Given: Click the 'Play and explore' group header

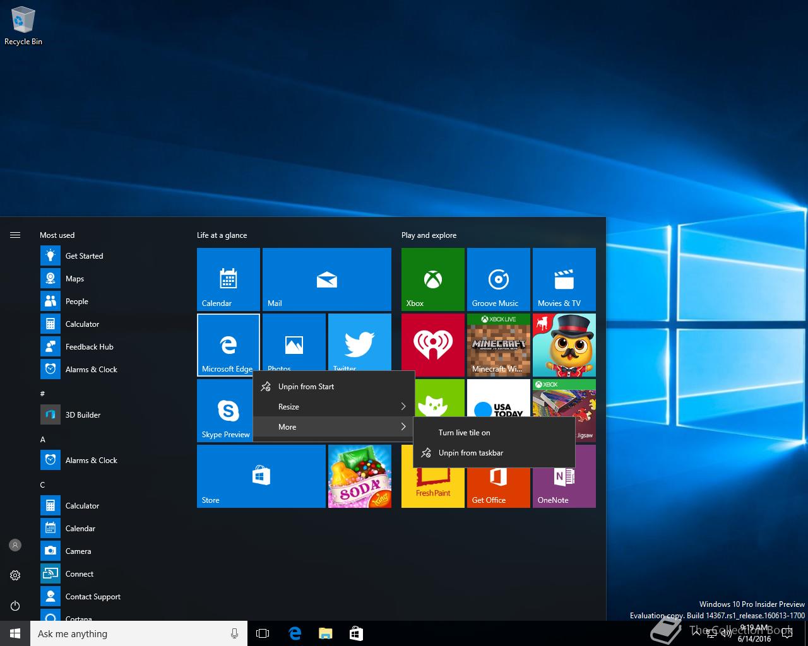Looking at the screenshot, I should coord(429,235).
